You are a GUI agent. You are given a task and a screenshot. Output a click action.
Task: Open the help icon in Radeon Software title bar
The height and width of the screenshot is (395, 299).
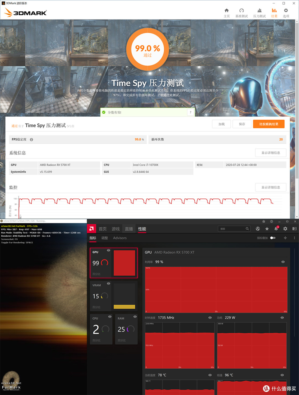click(x=272, y=222)
